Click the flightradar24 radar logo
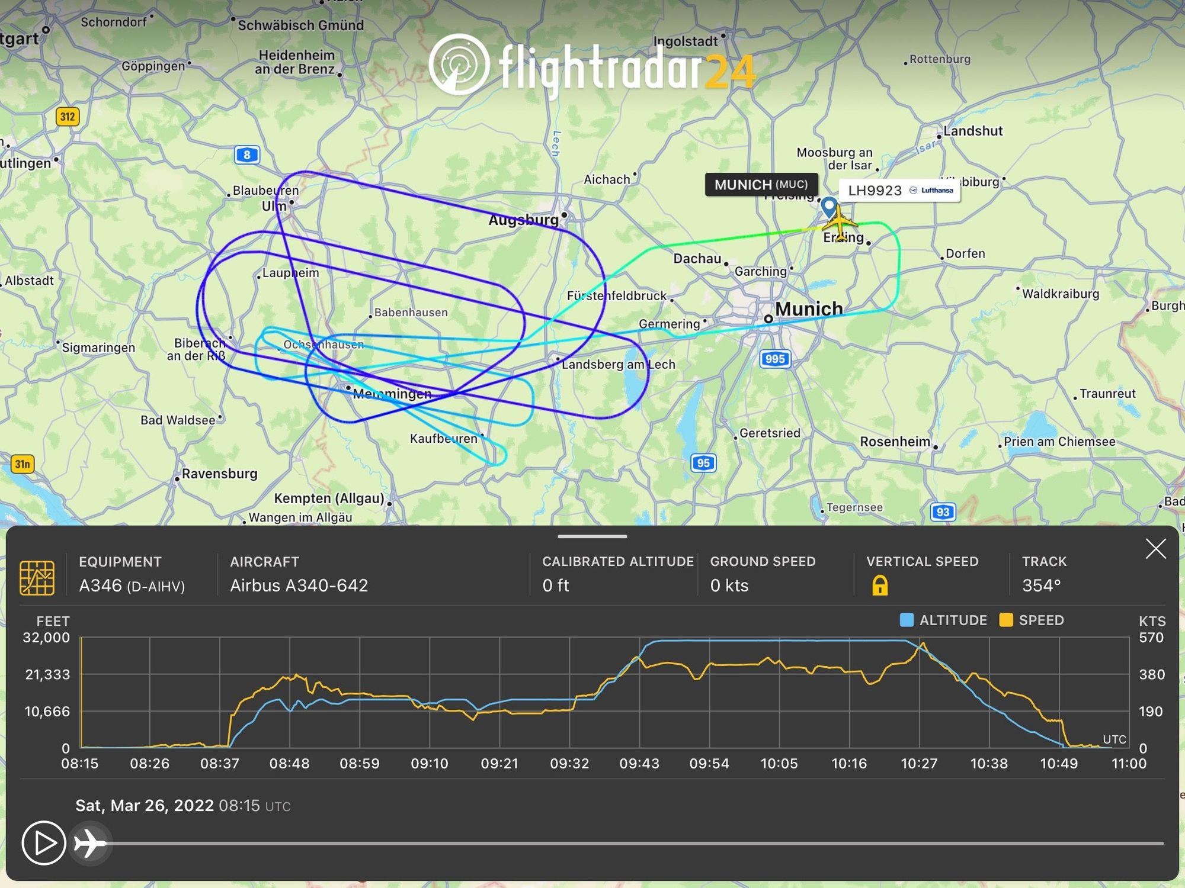 tap(459, 64)
